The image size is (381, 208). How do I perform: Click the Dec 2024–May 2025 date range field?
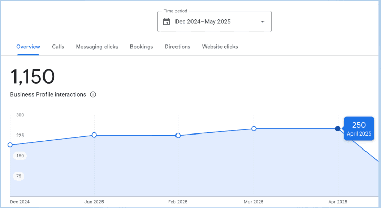(x=214, y=22)
